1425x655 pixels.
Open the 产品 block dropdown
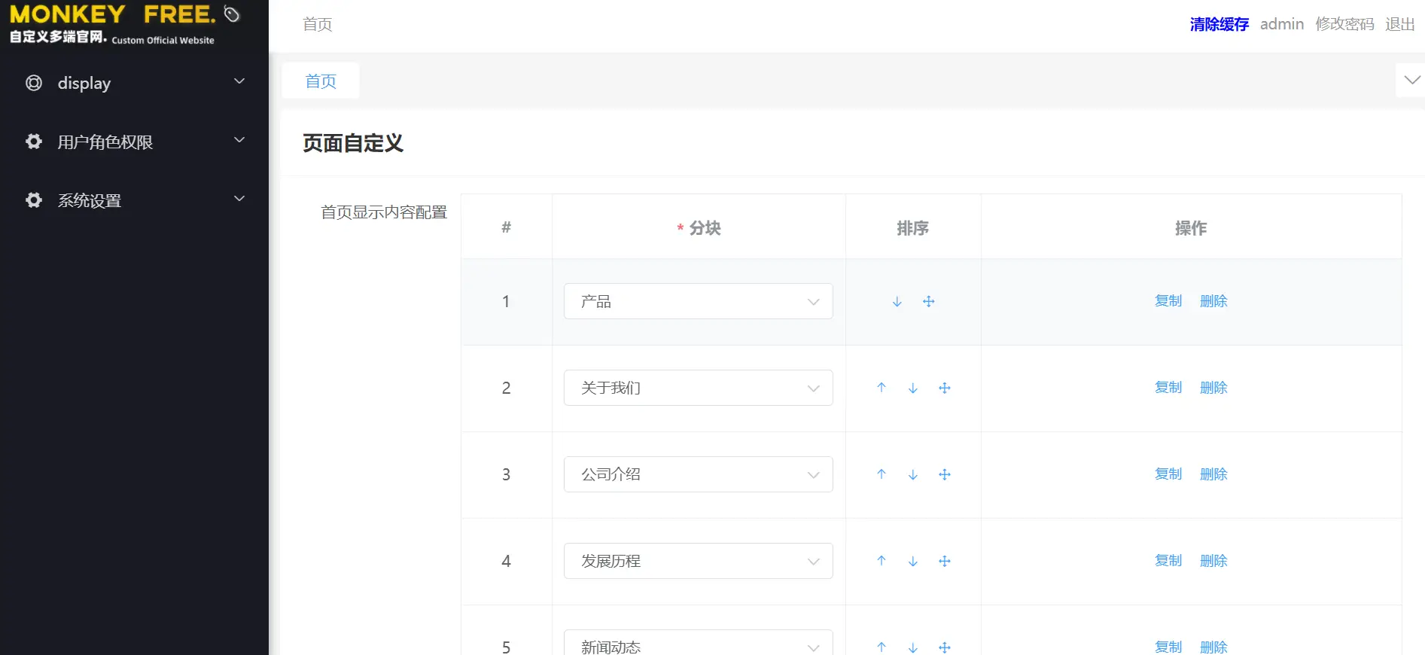(x=698, y=301)
